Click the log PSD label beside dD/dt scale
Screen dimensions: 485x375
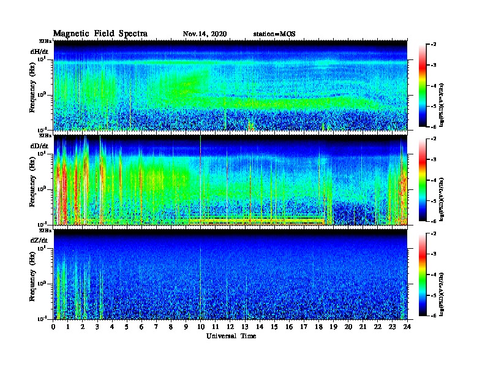pos(442,199)
